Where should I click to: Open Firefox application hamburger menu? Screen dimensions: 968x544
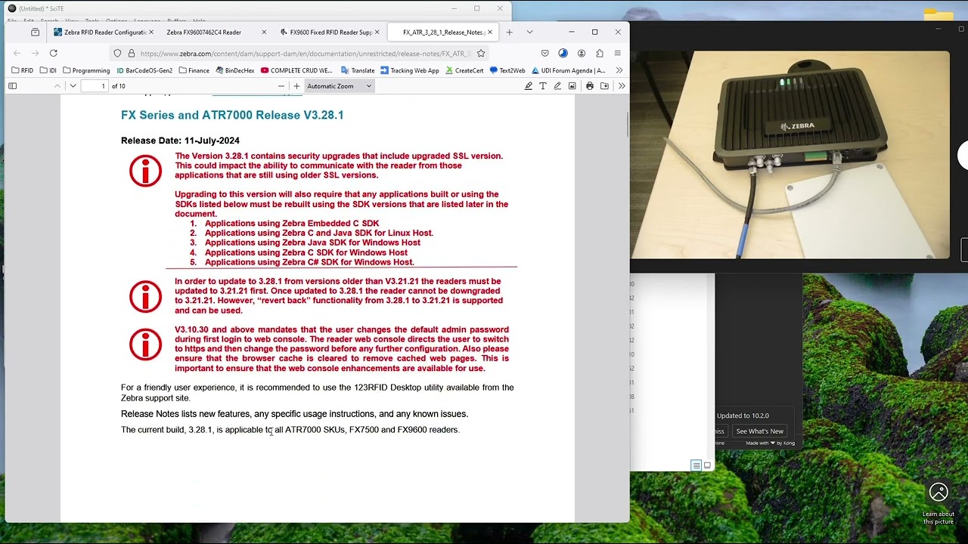point(617,54)
